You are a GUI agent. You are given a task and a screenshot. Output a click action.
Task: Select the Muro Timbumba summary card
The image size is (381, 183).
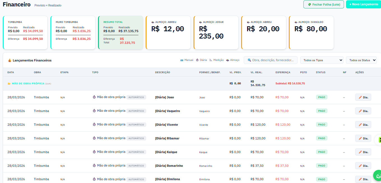(73, 33)
